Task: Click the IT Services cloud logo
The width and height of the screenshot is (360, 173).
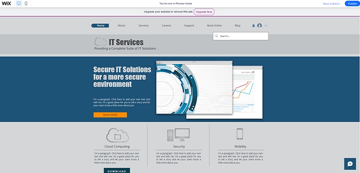Action: click(101, 42)
